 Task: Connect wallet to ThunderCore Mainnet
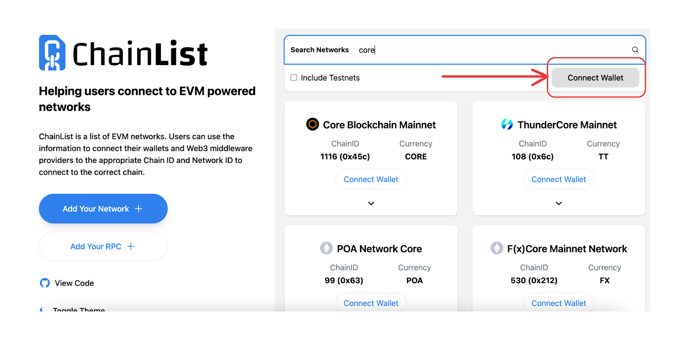click(558, 179)
